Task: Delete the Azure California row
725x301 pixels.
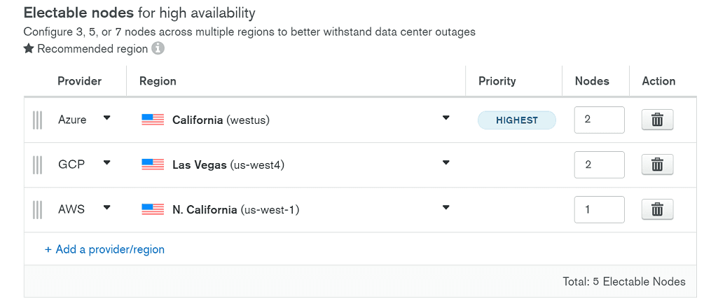Action: tap(657, 120)
